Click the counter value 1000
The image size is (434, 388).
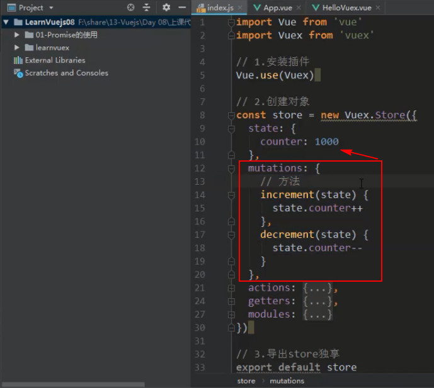coord(327,141)
